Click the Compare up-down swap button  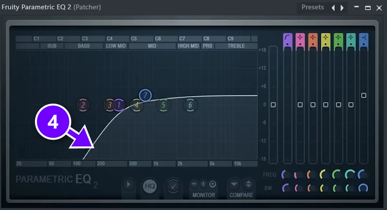tap(248, 184)
